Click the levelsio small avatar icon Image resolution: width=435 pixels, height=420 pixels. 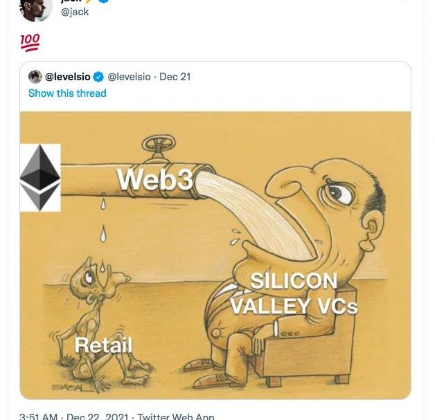pos(35,77)
